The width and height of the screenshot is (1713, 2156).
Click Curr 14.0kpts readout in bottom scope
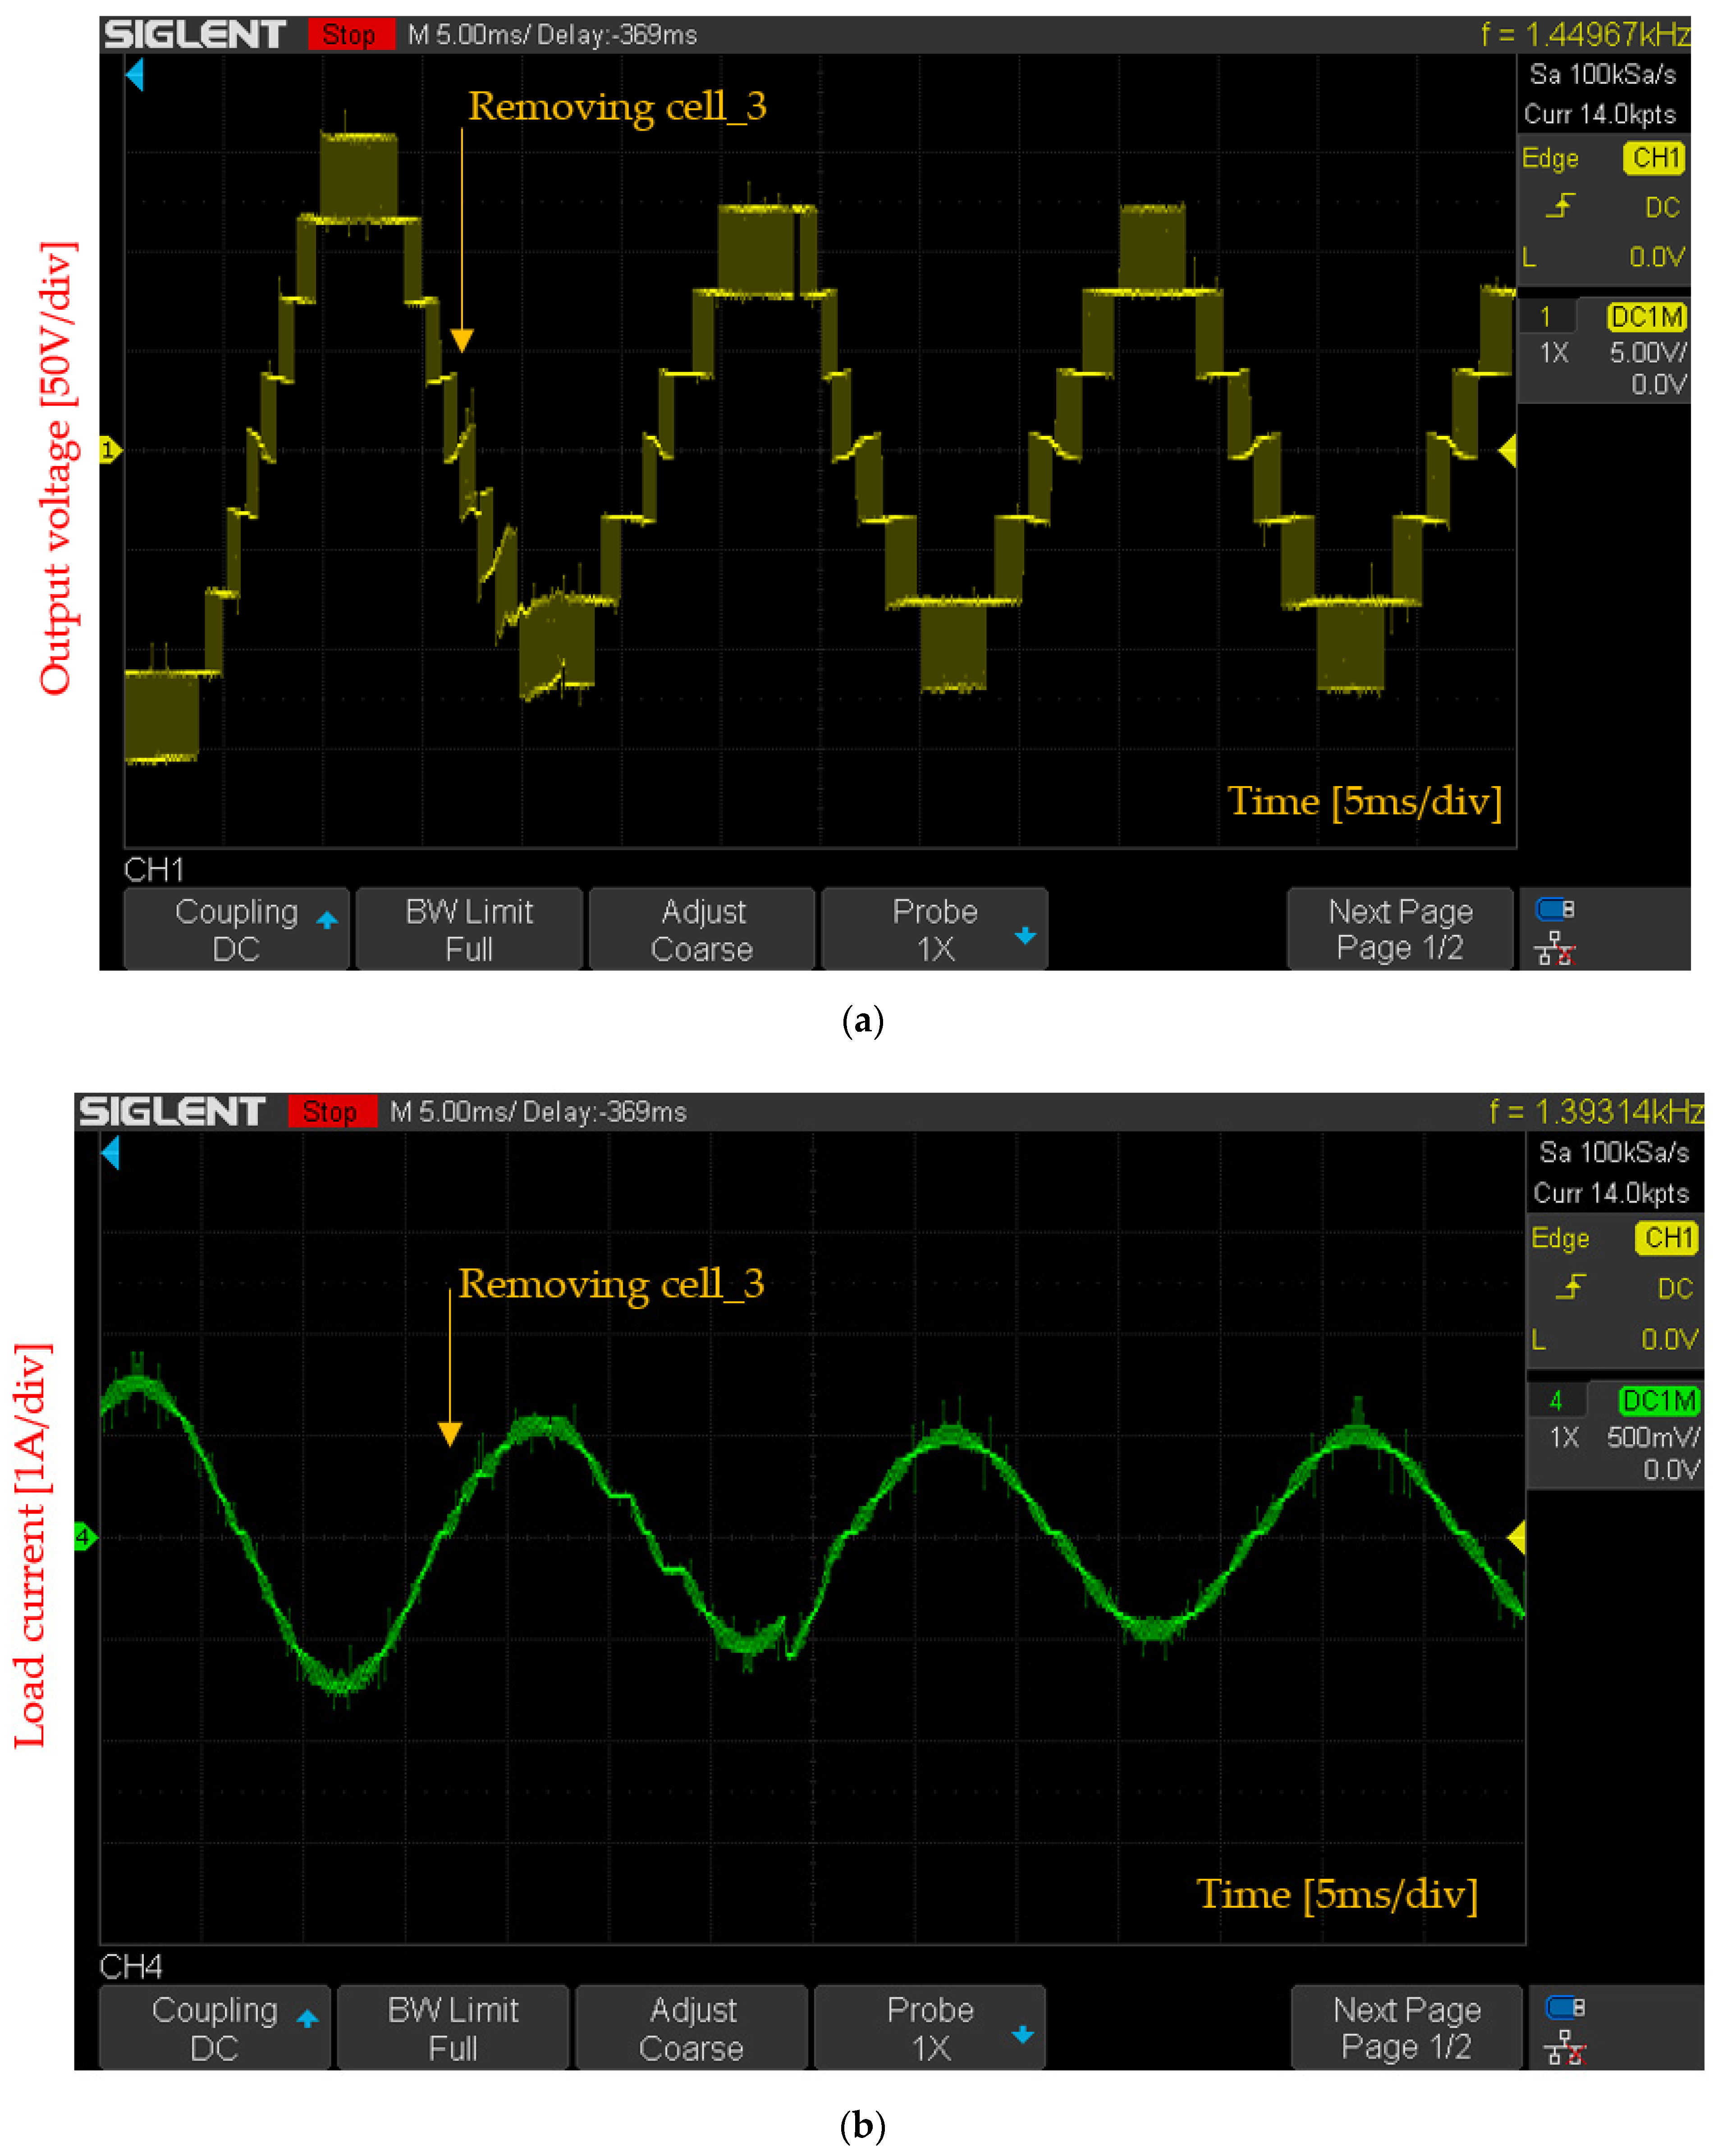[x=1611, y=1194]
